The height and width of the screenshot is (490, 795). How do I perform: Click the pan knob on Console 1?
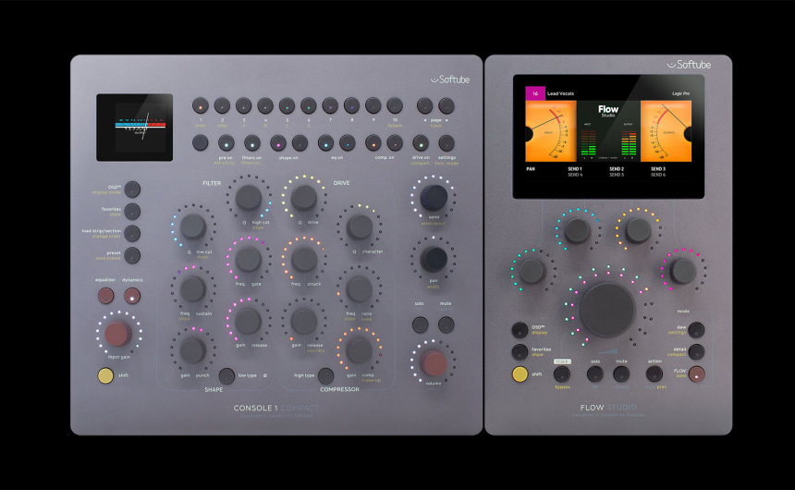point(434,259)
